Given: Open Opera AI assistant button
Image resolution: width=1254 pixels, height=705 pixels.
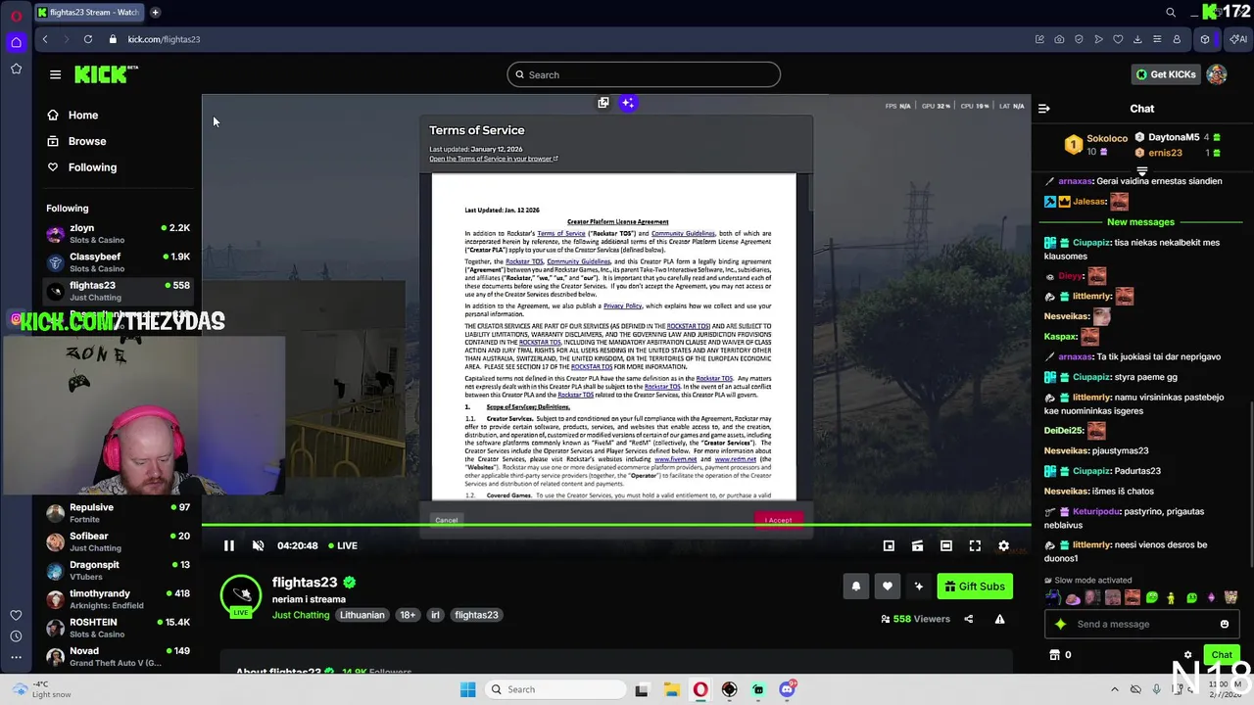Looking at the screenshot, I should point(1238,39).
